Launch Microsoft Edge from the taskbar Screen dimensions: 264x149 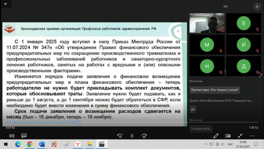tap(18, 144)
